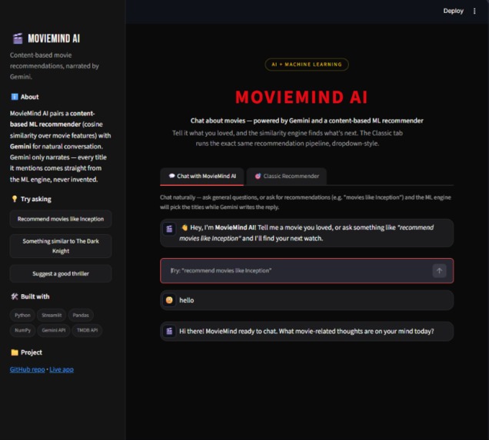Switch to Classic Recommender tab

(x=287, y=177)
